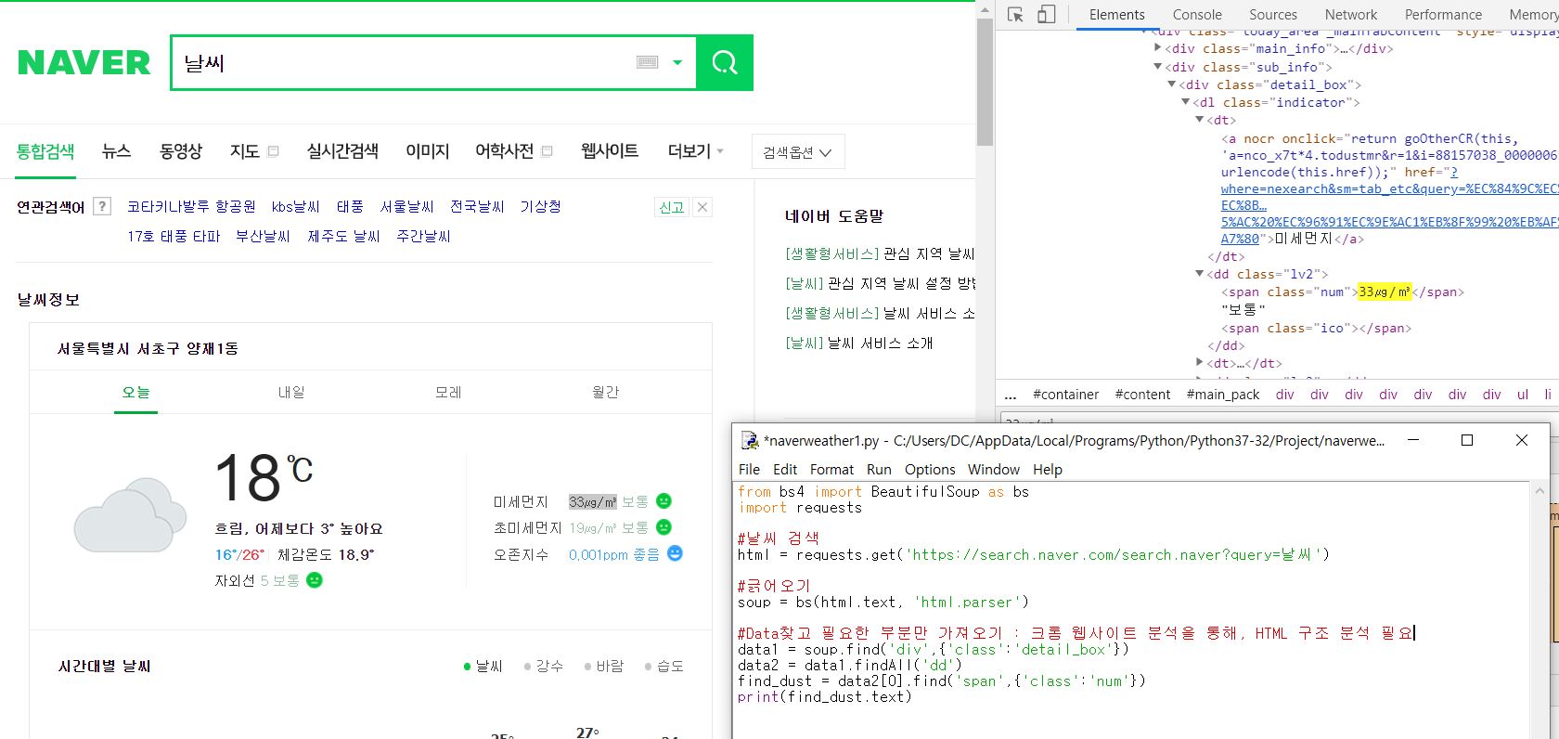The image size is (1559, 739).
Task: Collapse the dl indicator node
Action: coord(1185,102)
